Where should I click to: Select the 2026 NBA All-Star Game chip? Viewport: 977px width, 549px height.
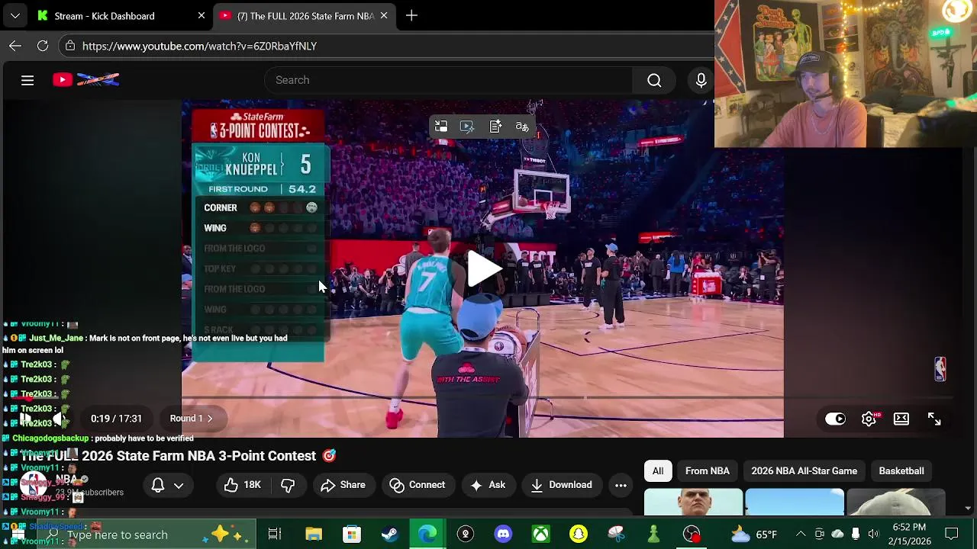tap(804, 471)
